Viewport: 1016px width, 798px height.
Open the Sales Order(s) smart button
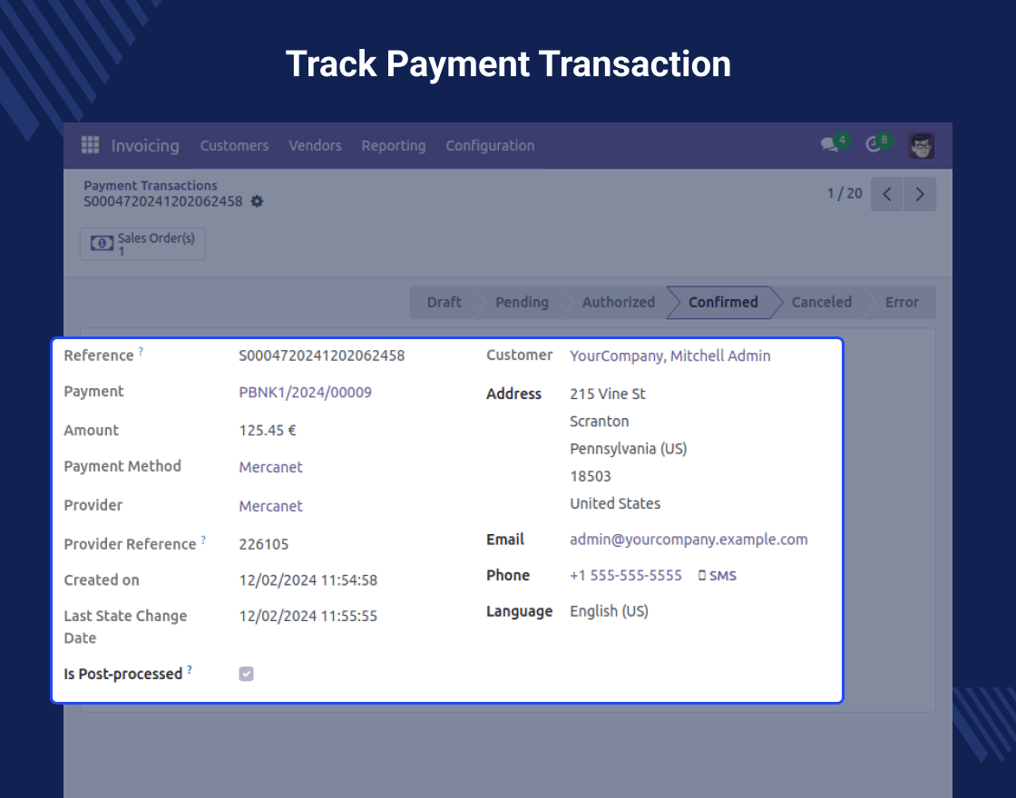[142, 244]
